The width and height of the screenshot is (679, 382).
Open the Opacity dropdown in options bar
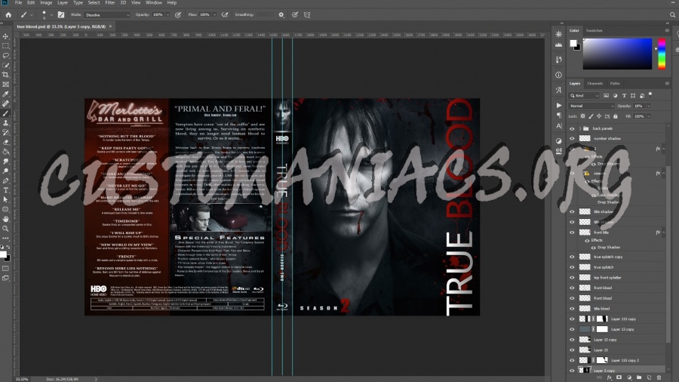click(x=167, y=15)
